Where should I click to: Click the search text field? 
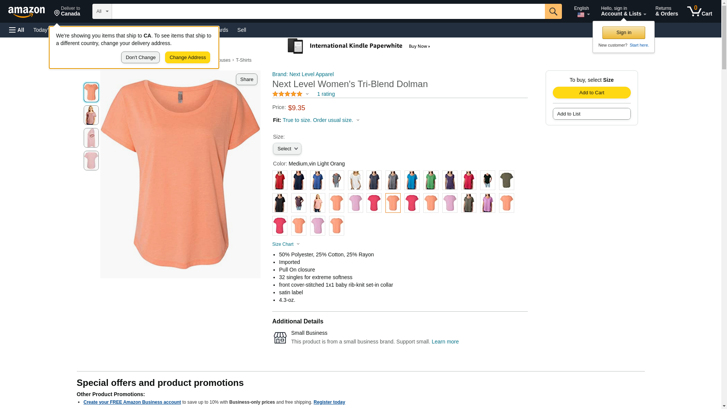pyautogui.click(x=328, y=11)
